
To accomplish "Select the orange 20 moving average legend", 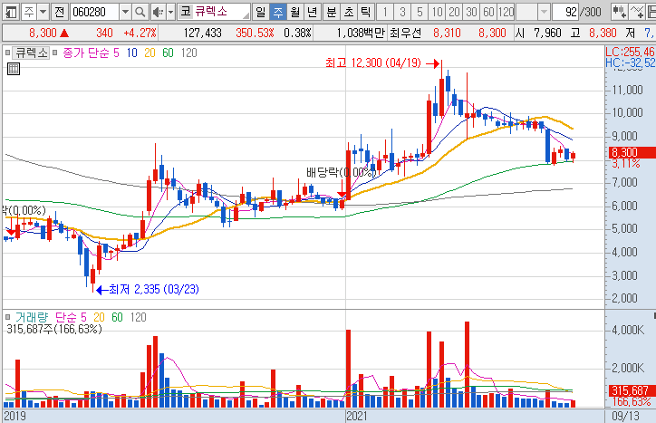I will [150, 53].
